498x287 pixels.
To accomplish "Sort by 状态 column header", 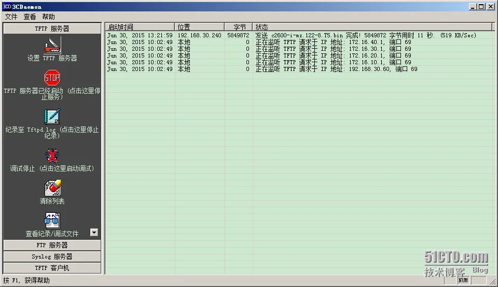I will pyautogui.click(x=372, y=27).
